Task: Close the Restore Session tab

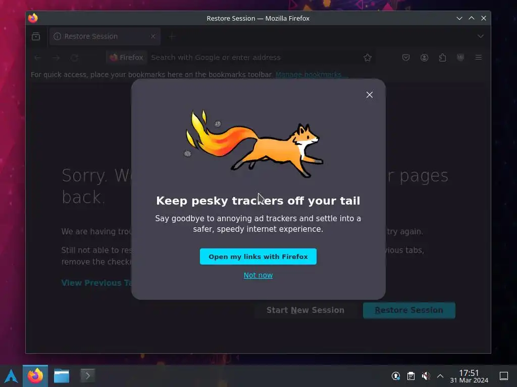Action: [152, 36]
